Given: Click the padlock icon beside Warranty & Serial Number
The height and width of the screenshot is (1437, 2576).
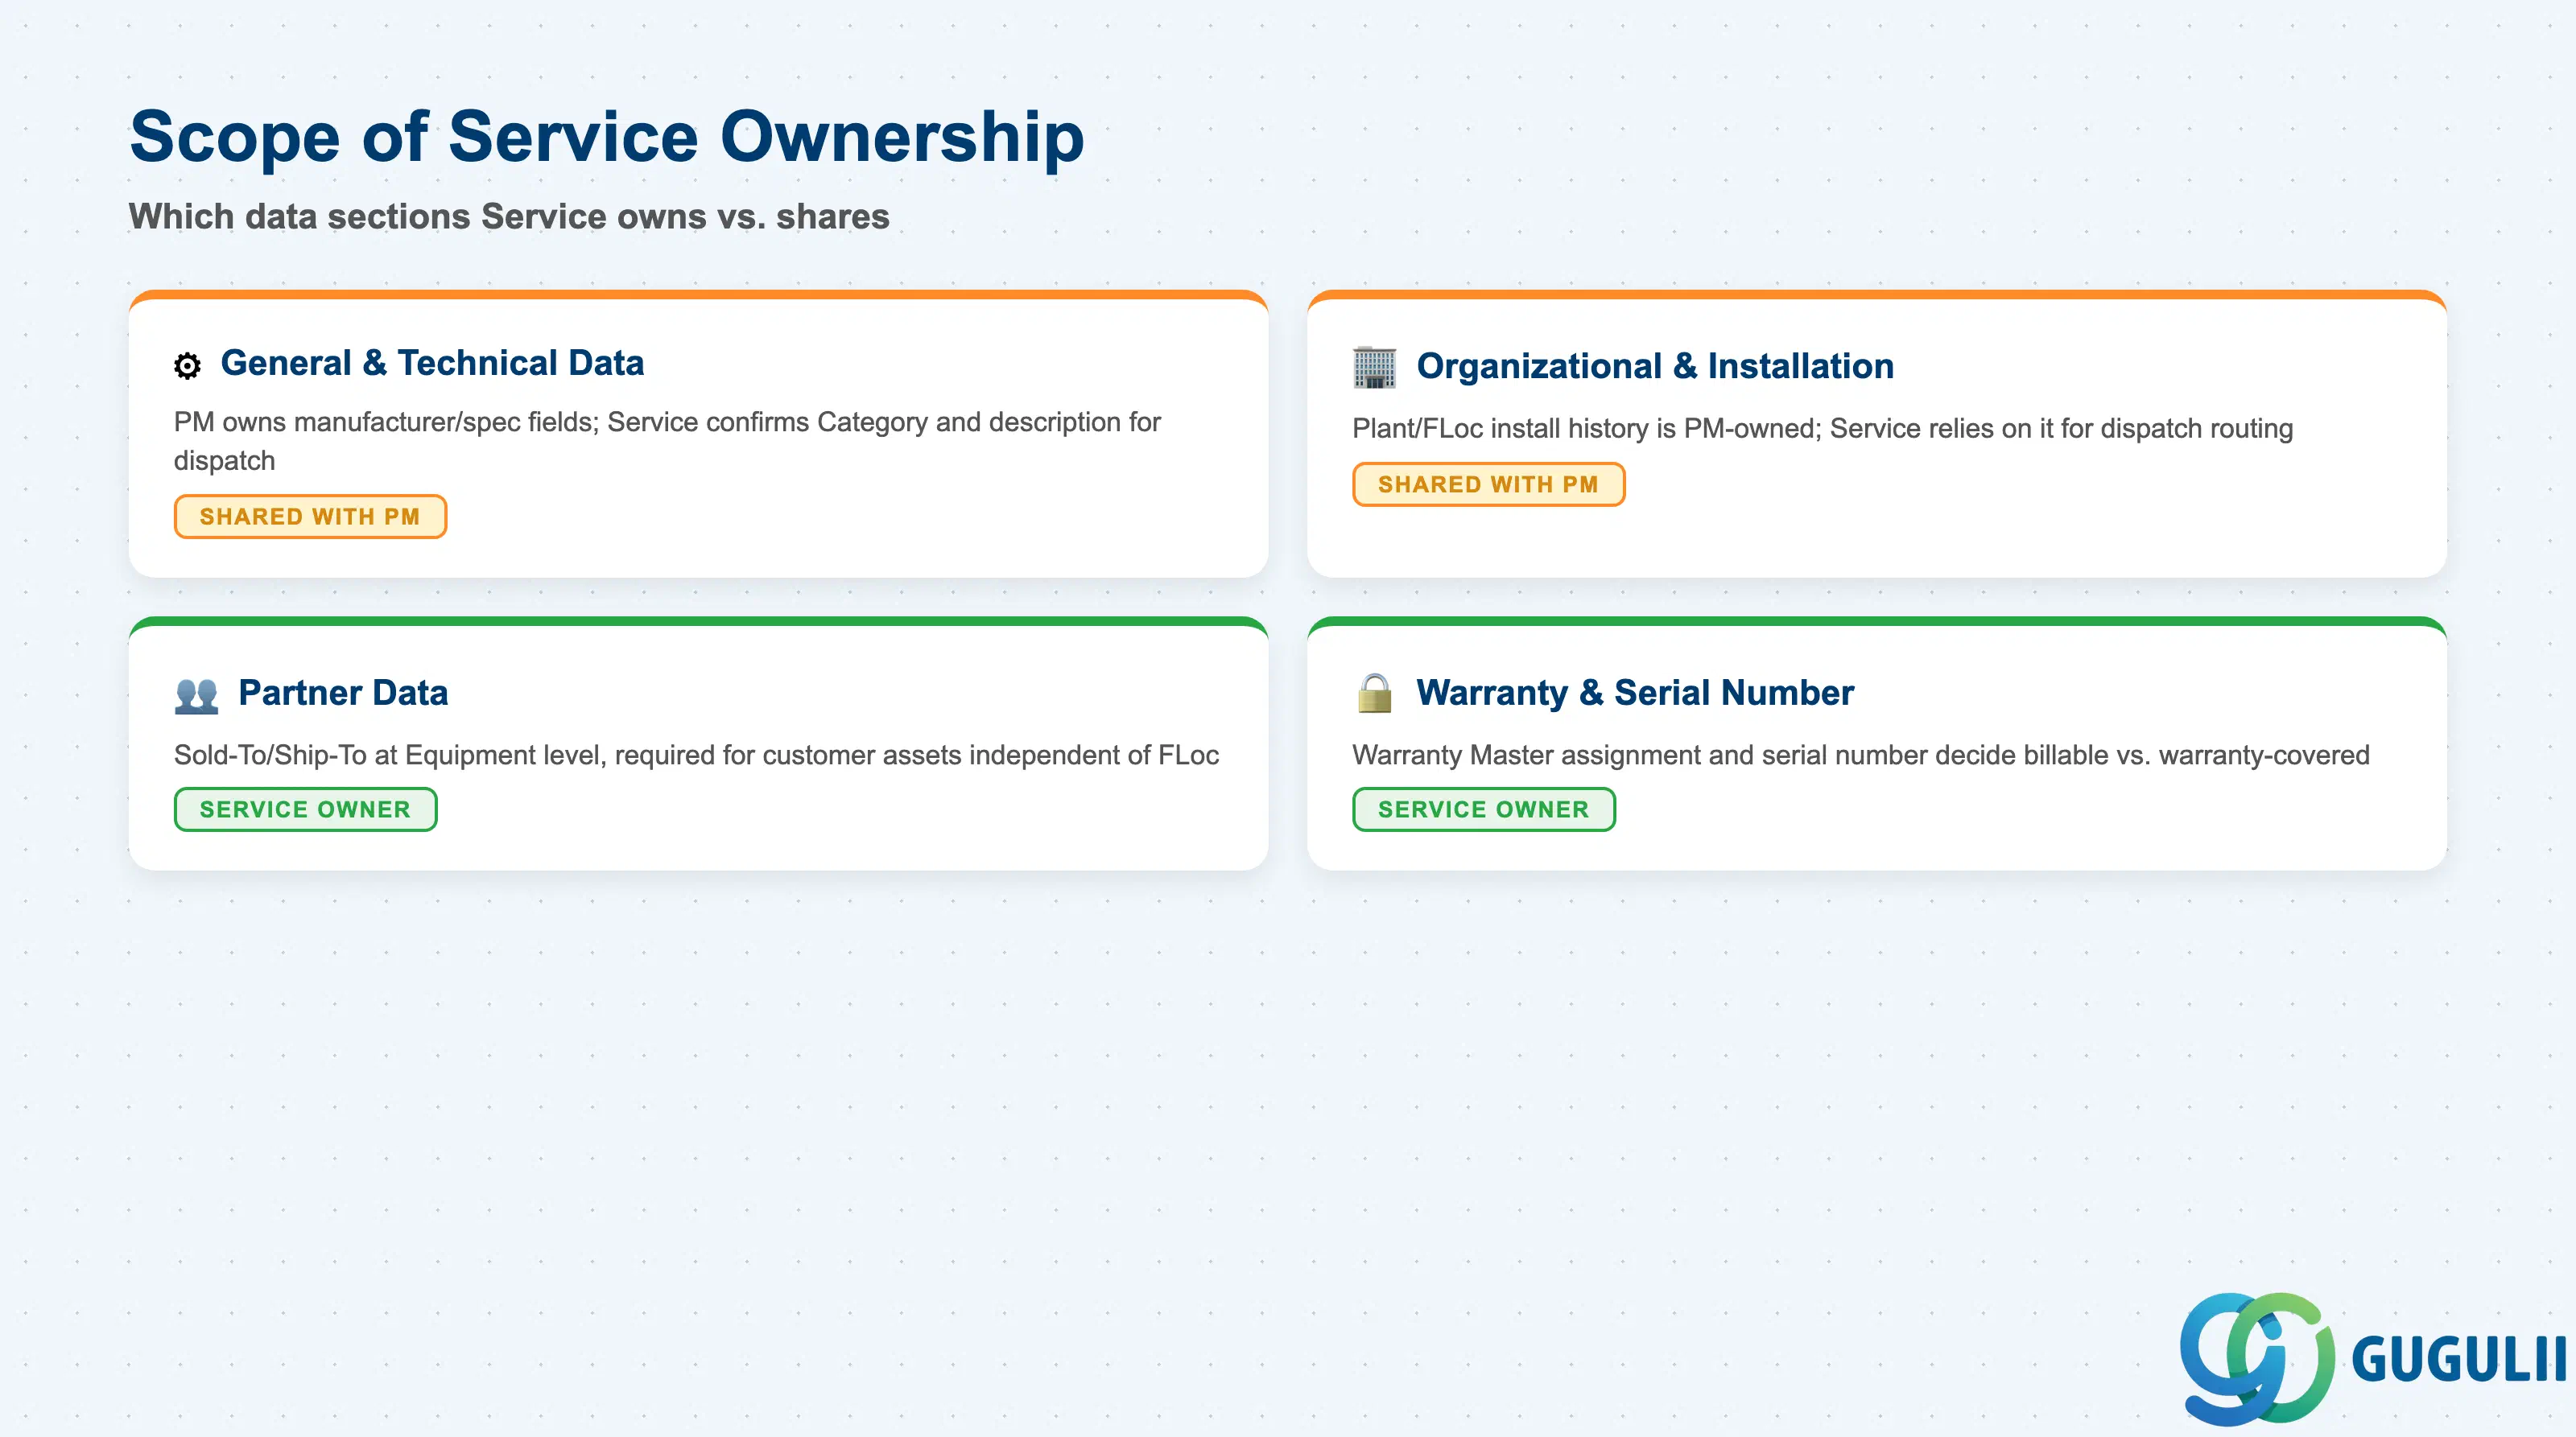Looking at the screenshot, I should pyautogui.click(x=1374, y=693).
